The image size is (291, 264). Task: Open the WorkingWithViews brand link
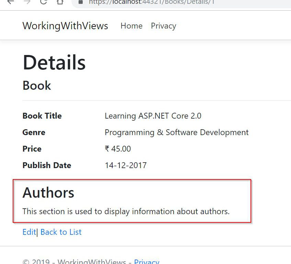click(65, 26)
